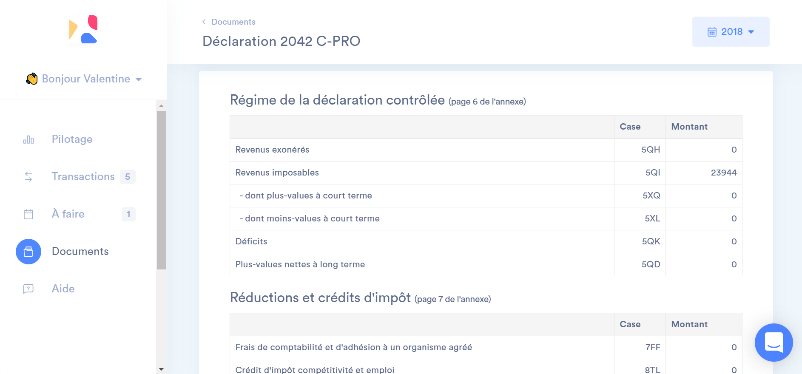Open the Transactions menu item
802x374 pixels.
tap(83, 177)
